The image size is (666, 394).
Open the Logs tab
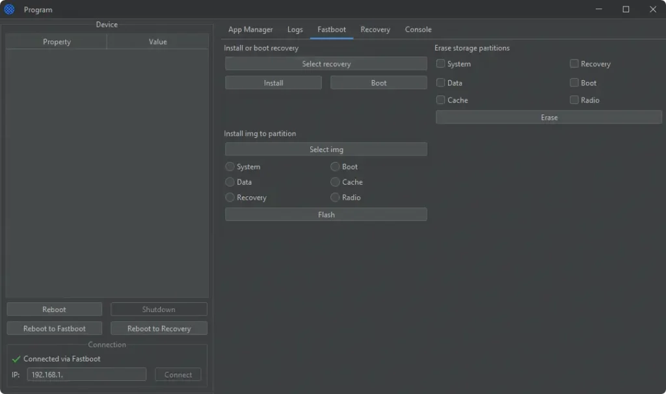click(295, 29)
